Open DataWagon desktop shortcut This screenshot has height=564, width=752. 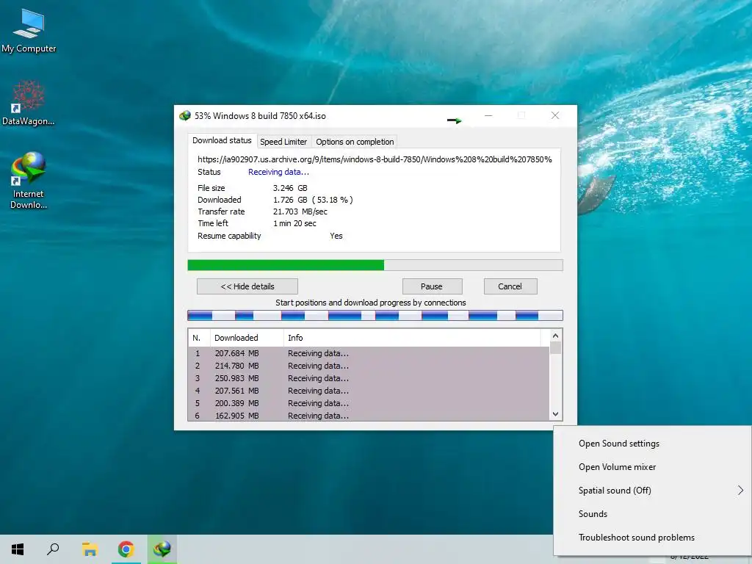pos(29,103)
